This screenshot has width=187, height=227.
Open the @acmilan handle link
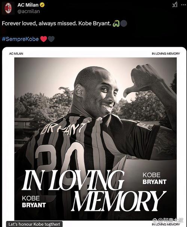click(x=29, y=11)
